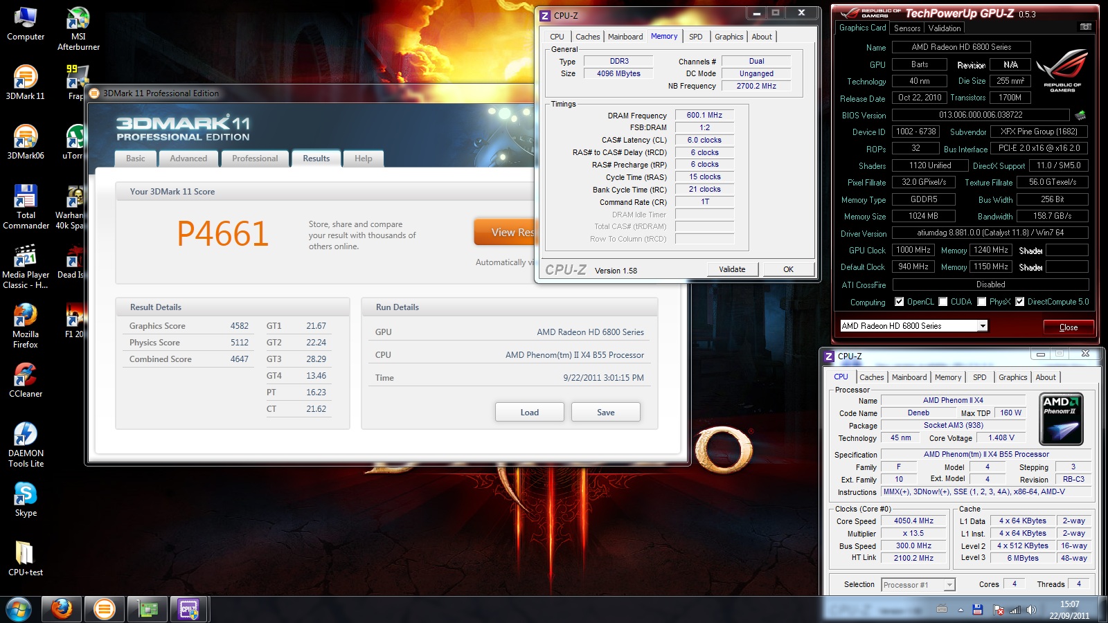Switch to Firefox on the taskbar
1108x623 pixels.
click(62, 609)
